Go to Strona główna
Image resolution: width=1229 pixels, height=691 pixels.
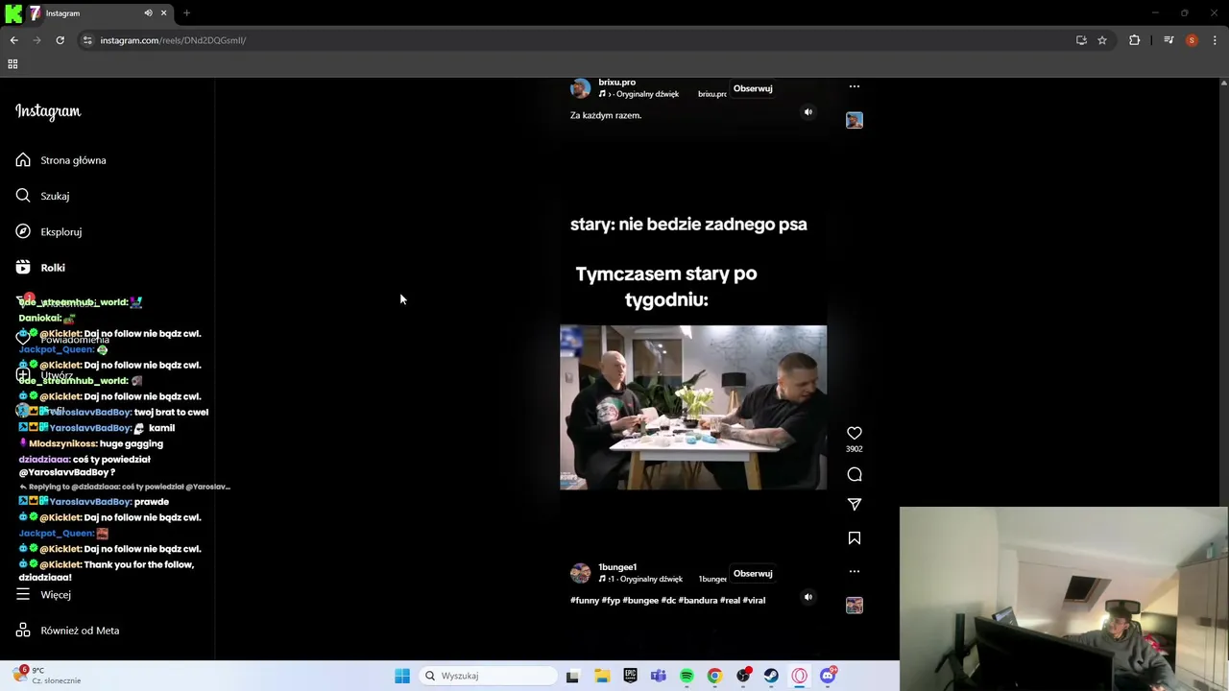click(x=60, y=160)
